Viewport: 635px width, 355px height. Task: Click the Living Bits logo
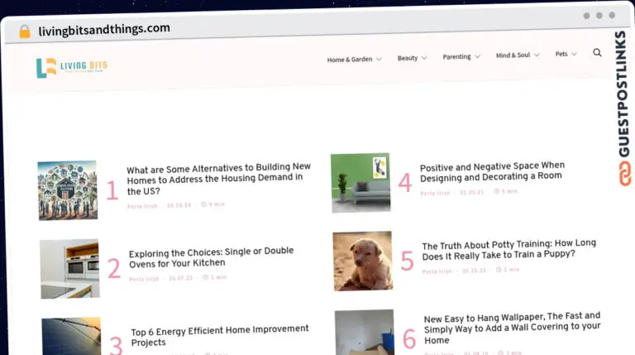tap(72, 67)
